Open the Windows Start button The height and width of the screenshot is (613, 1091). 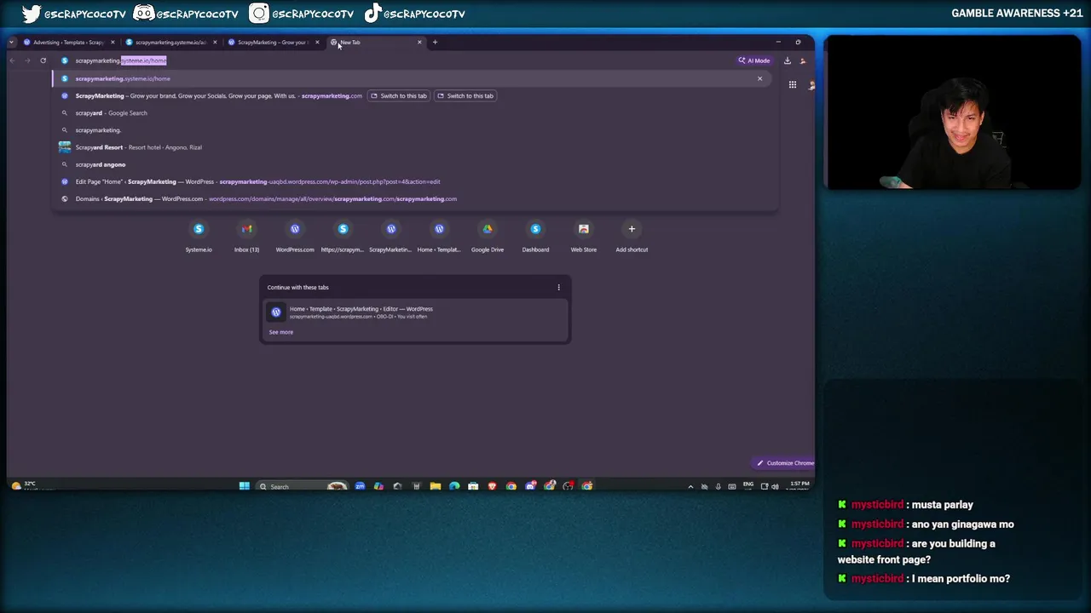click(245, 486)
